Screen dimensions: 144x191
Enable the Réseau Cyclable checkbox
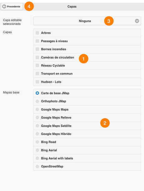point(37,65)
